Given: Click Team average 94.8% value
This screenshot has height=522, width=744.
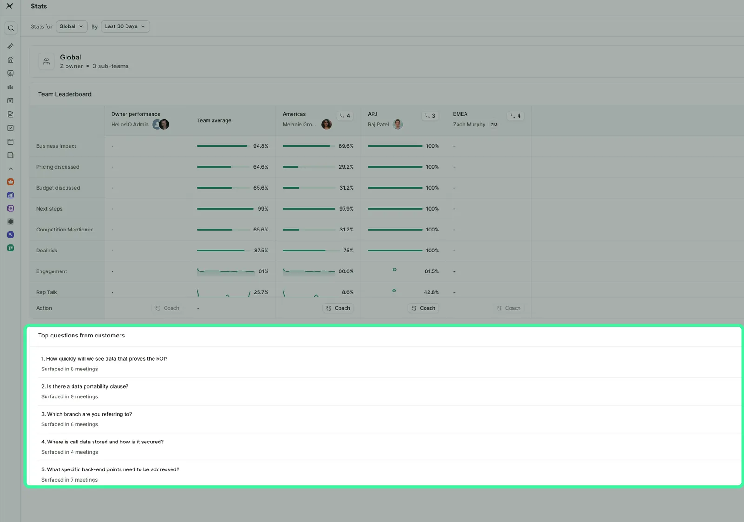Looking at the screenshot, I should (261, 146).
